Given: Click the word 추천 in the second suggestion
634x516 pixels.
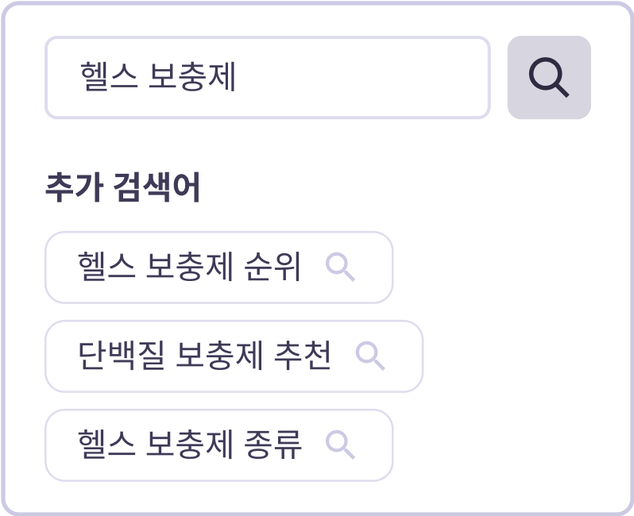Looking at the screenshot, I should coord(305,356).
